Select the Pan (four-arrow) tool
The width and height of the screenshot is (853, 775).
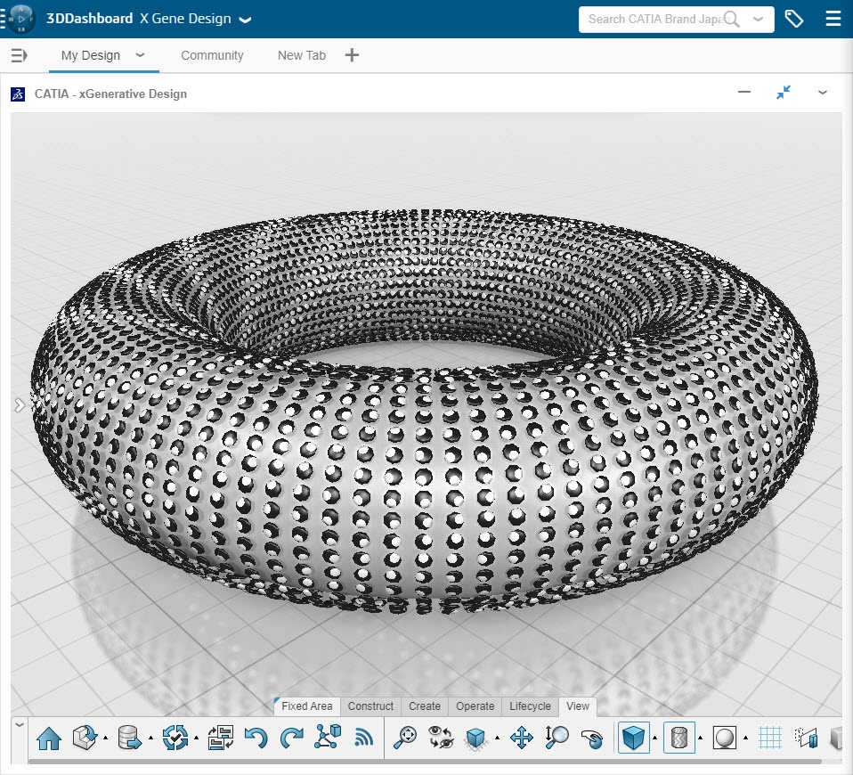tap(521, 738)
